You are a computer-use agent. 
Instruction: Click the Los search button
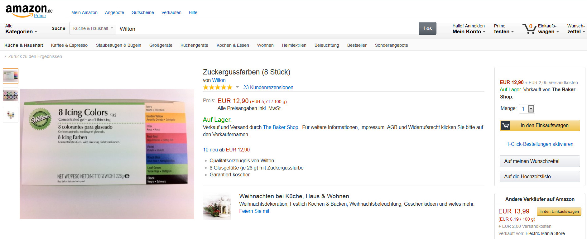coord(427,28)
